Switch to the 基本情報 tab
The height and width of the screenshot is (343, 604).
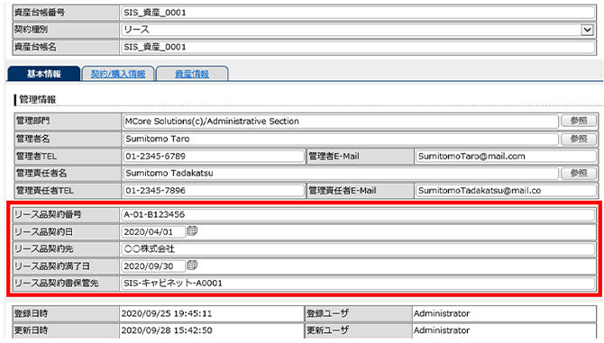tap(43, 74)
